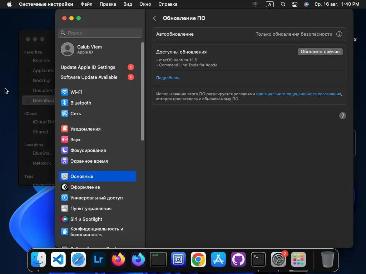The height and width of the screenshot is (274, 366).
Task: Go back with the chevron arrow
Action: tap(154, 18)
